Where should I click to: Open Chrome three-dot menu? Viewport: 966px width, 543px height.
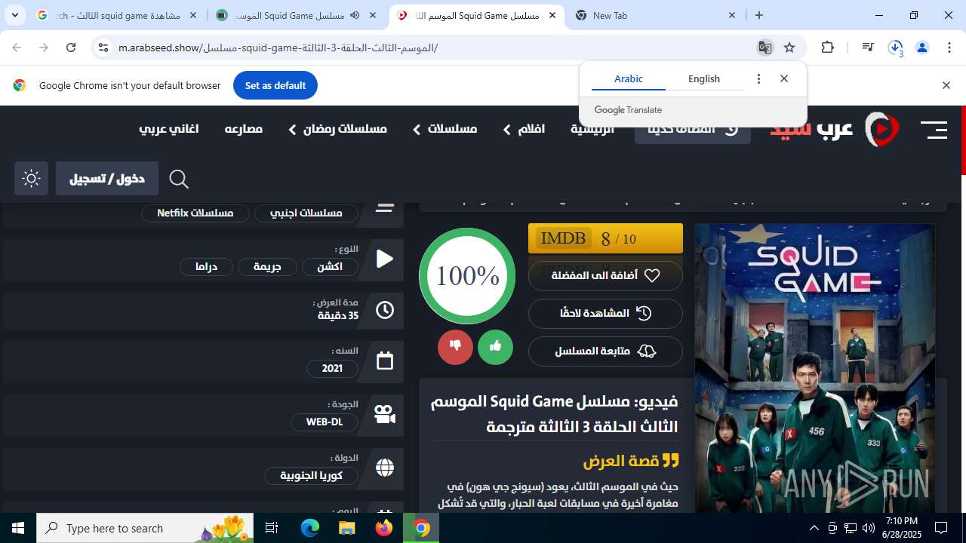coord(949,48)
